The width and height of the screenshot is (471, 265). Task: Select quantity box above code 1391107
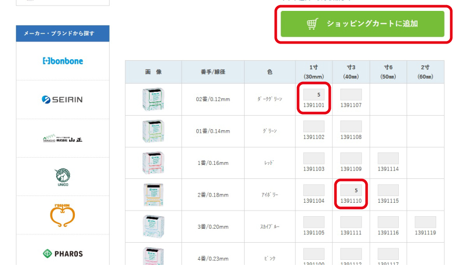351,95
